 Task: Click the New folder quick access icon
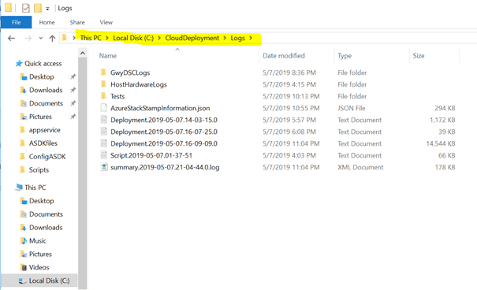pyautogui.click(x=38, y=8)
